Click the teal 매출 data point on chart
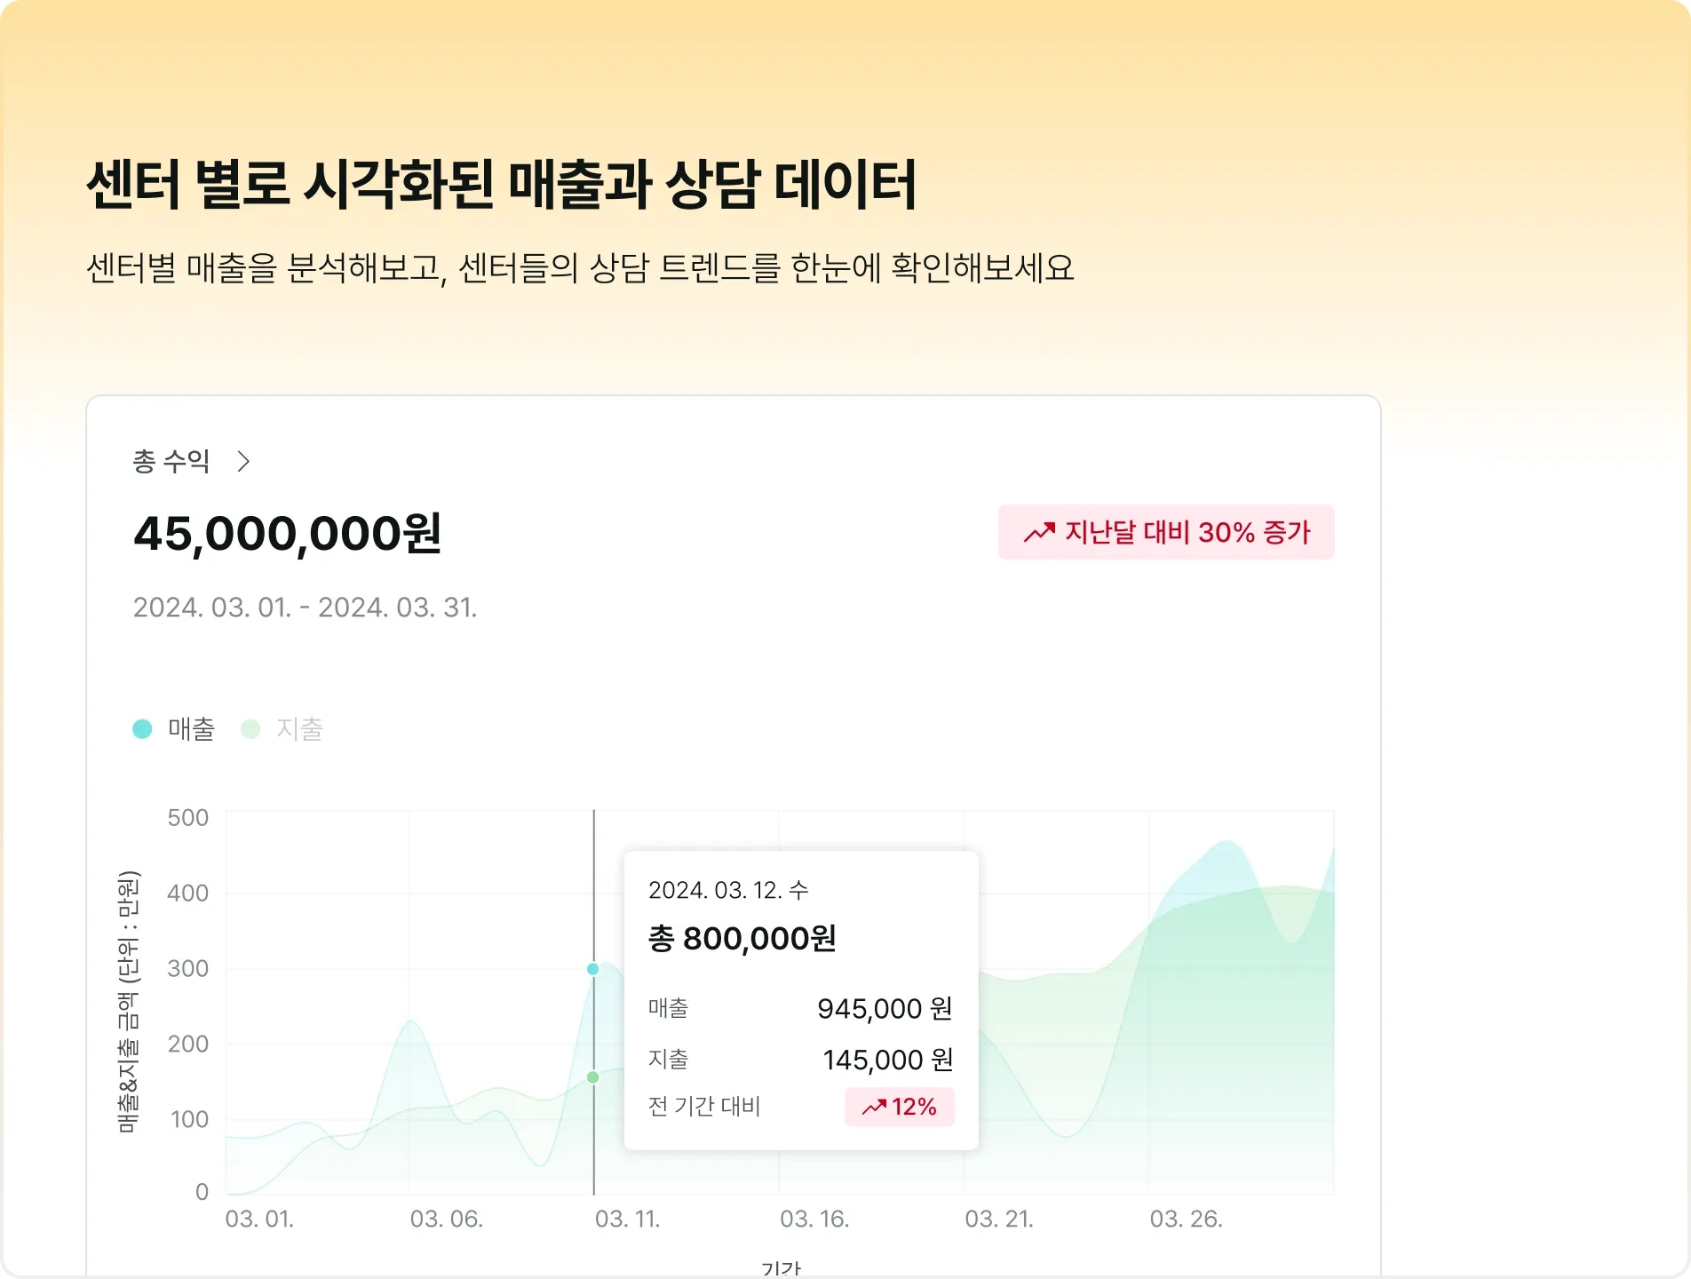The image size is (1691, 1279). click(593, 969)
